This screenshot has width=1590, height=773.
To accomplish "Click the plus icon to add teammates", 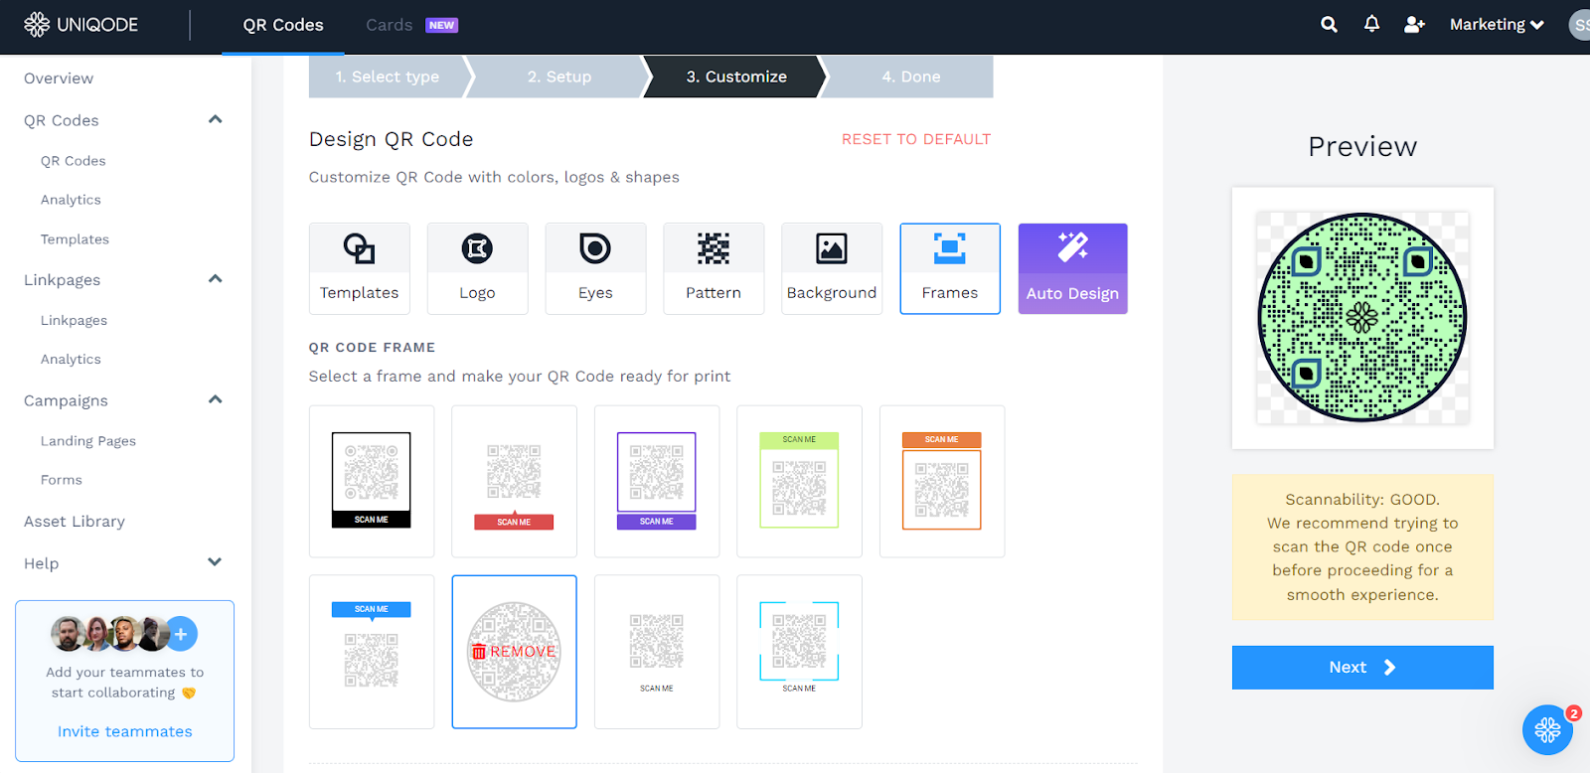I will (x=181, y=634).
